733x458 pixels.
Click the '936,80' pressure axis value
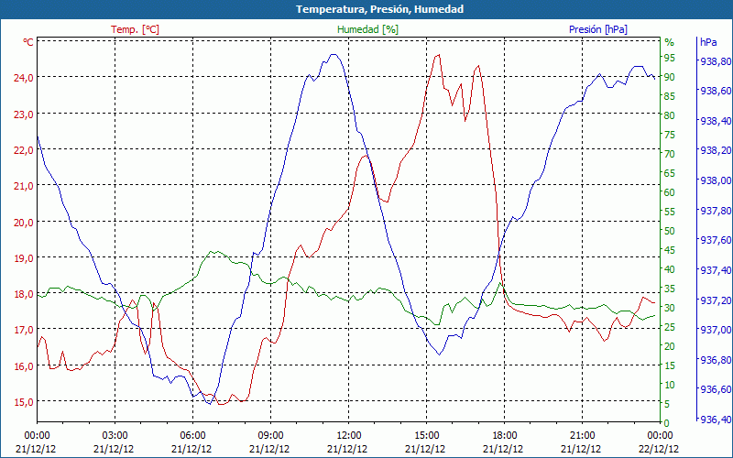click(x=714, y=360)
